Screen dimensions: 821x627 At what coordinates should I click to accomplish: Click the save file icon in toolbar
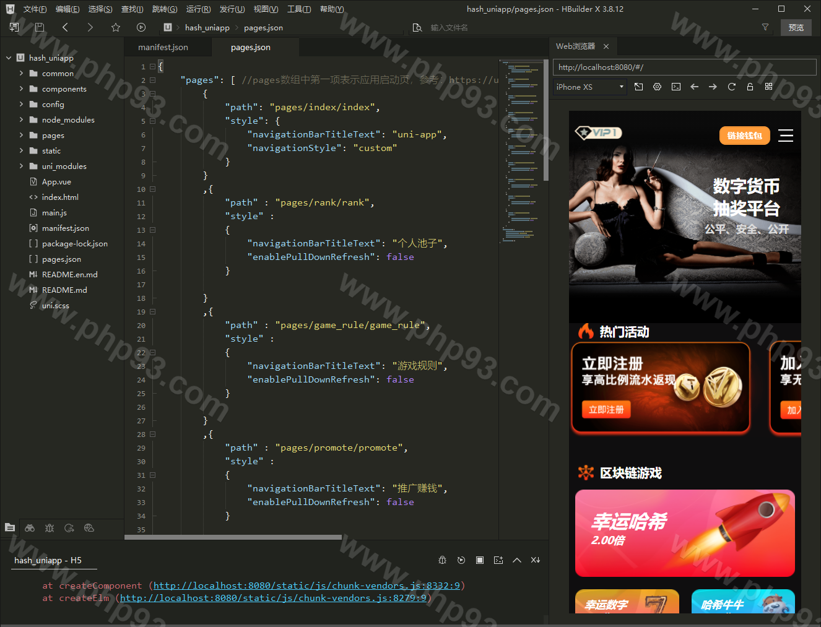tap(40, 27)
